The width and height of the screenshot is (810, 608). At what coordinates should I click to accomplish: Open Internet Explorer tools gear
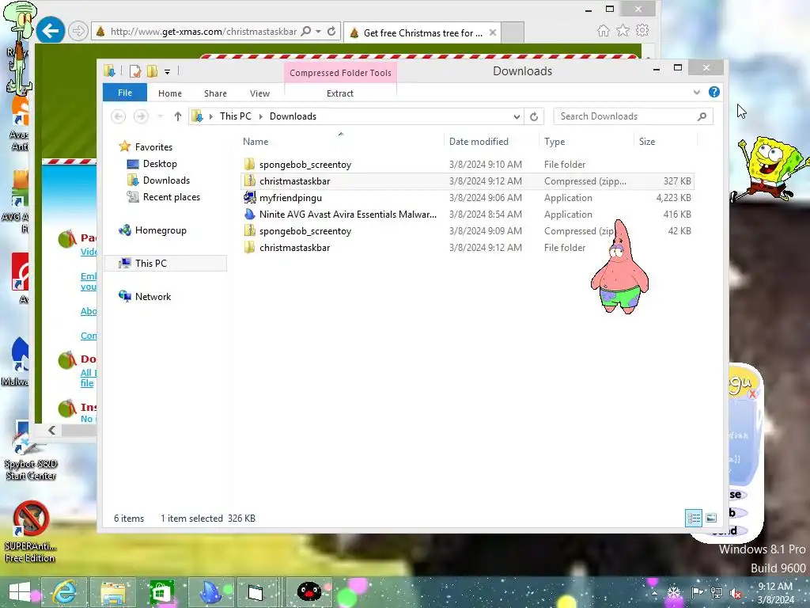point(642,31)
